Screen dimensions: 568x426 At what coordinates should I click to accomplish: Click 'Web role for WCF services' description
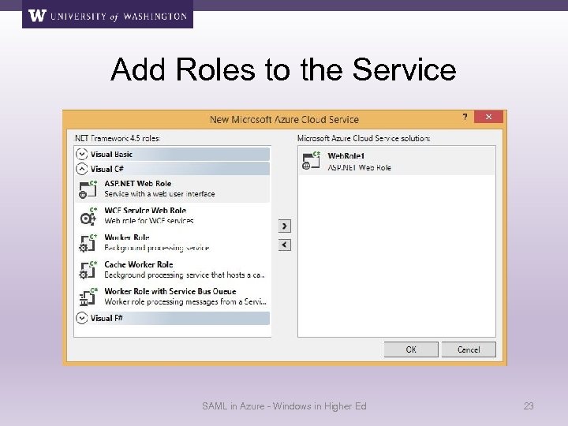pos(149,221)
